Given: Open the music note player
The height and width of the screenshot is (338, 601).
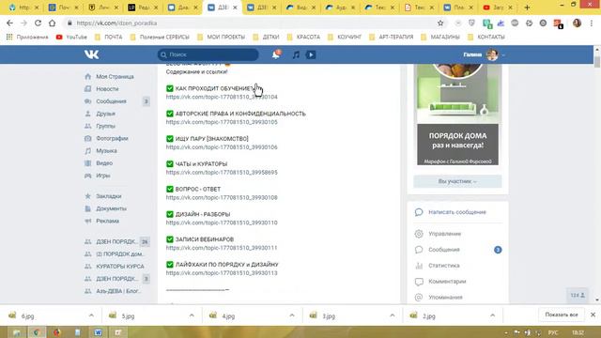Looking at the screenshot, I should [x=296, y=54].
